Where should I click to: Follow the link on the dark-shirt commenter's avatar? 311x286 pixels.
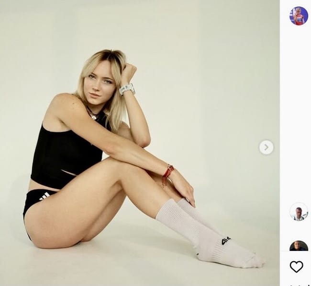(299, 246)
